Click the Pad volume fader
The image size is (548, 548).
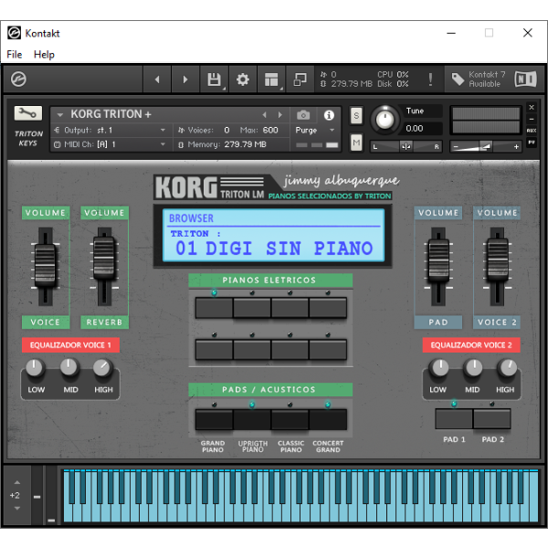coord(438,260)
